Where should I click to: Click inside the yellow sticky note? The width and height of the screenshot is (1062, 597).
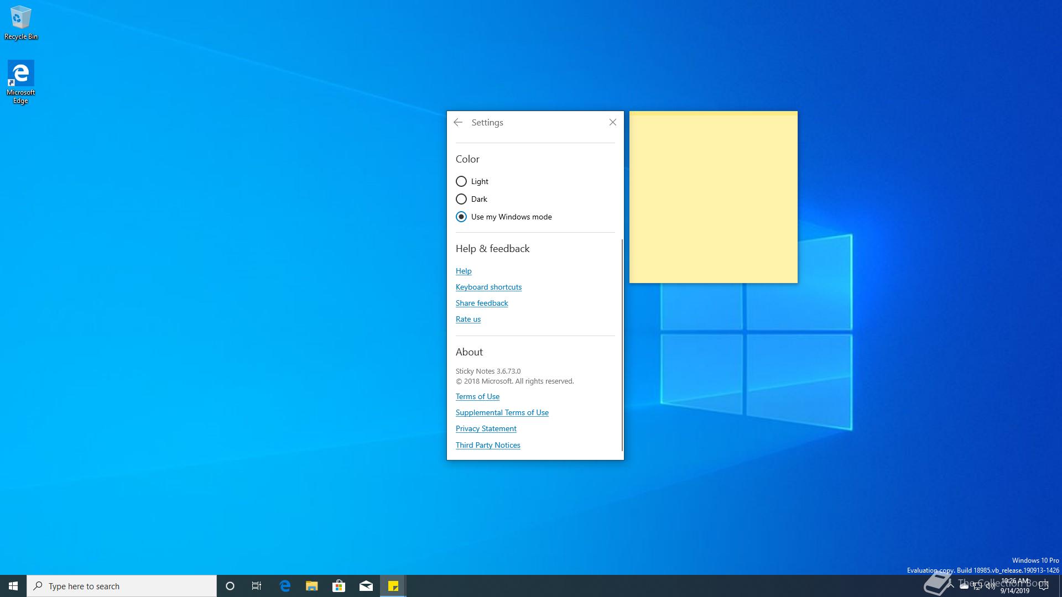point(714,197)
